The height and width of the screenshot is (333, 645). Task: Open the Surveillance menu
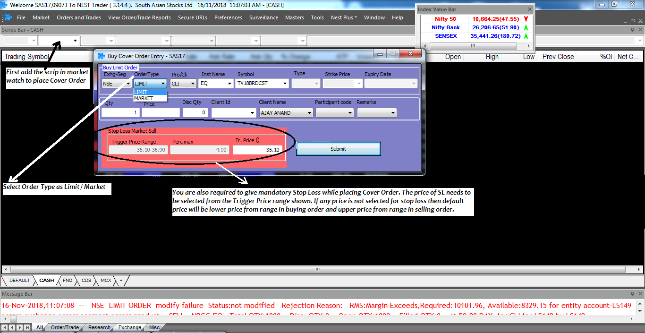click(264, 17)
